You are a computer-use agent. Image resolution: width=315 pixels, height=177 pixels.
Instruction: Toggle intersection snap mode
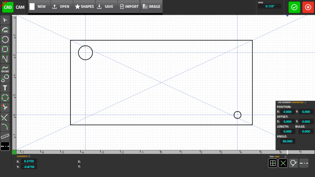click(x=283, y=163)
